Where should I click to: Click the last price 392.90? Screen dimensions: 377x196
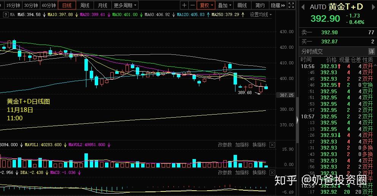tap(325, 19)
